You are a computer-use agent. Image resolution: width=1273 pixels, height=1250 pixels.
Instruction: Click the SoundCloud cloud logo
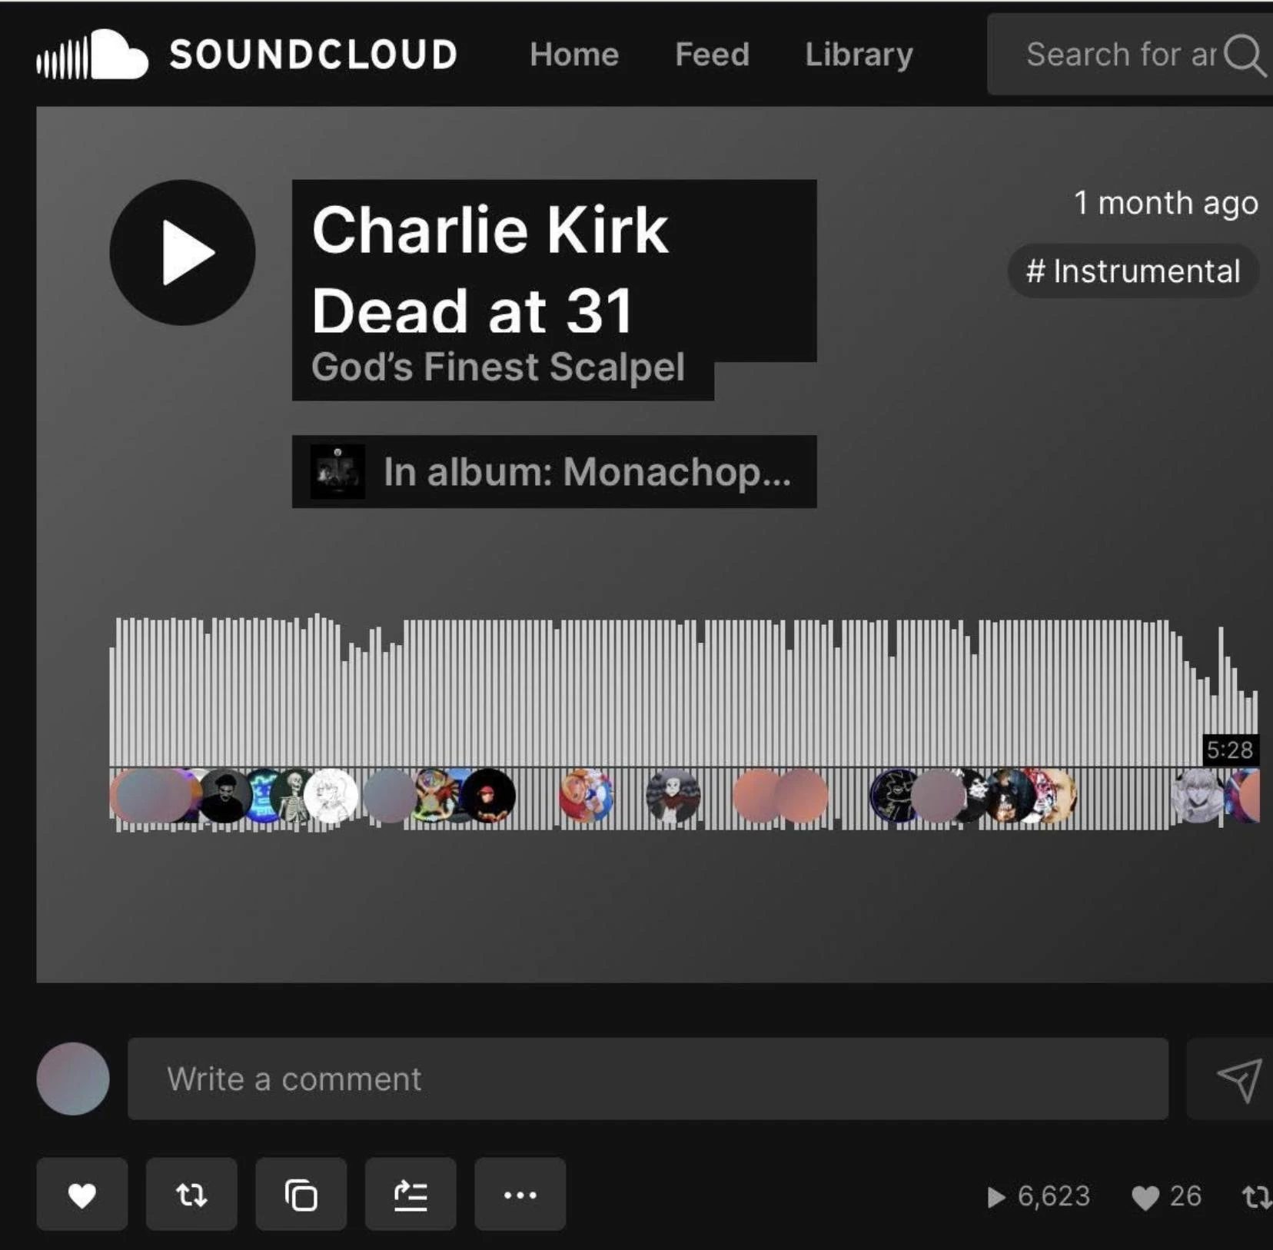coord(92,55)
